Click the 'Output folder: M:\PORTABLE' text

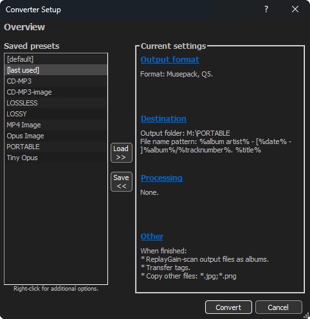(x=185, y=133)
